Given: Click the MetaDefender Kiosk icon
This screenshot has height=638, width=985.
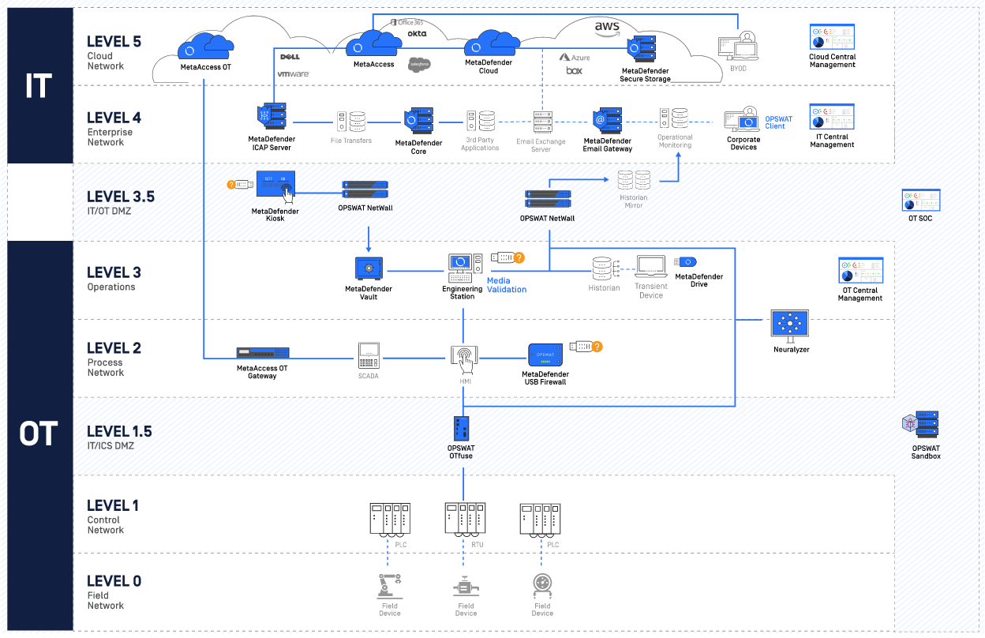Looking at the screenshot, I should 276,189.
